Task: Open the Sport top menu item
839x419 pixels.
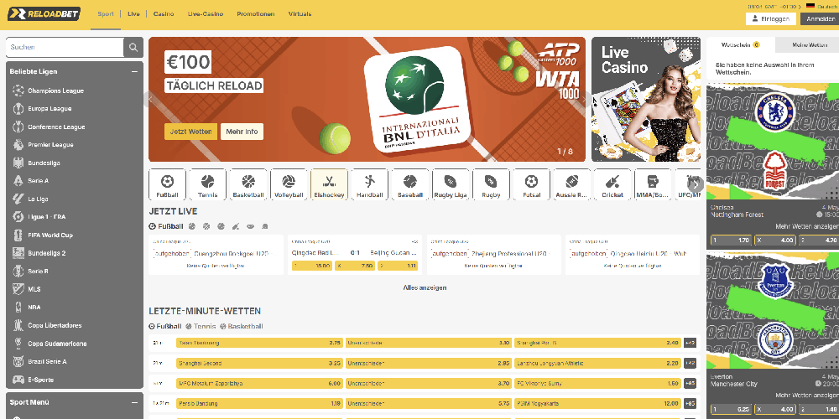Action: 106,14
